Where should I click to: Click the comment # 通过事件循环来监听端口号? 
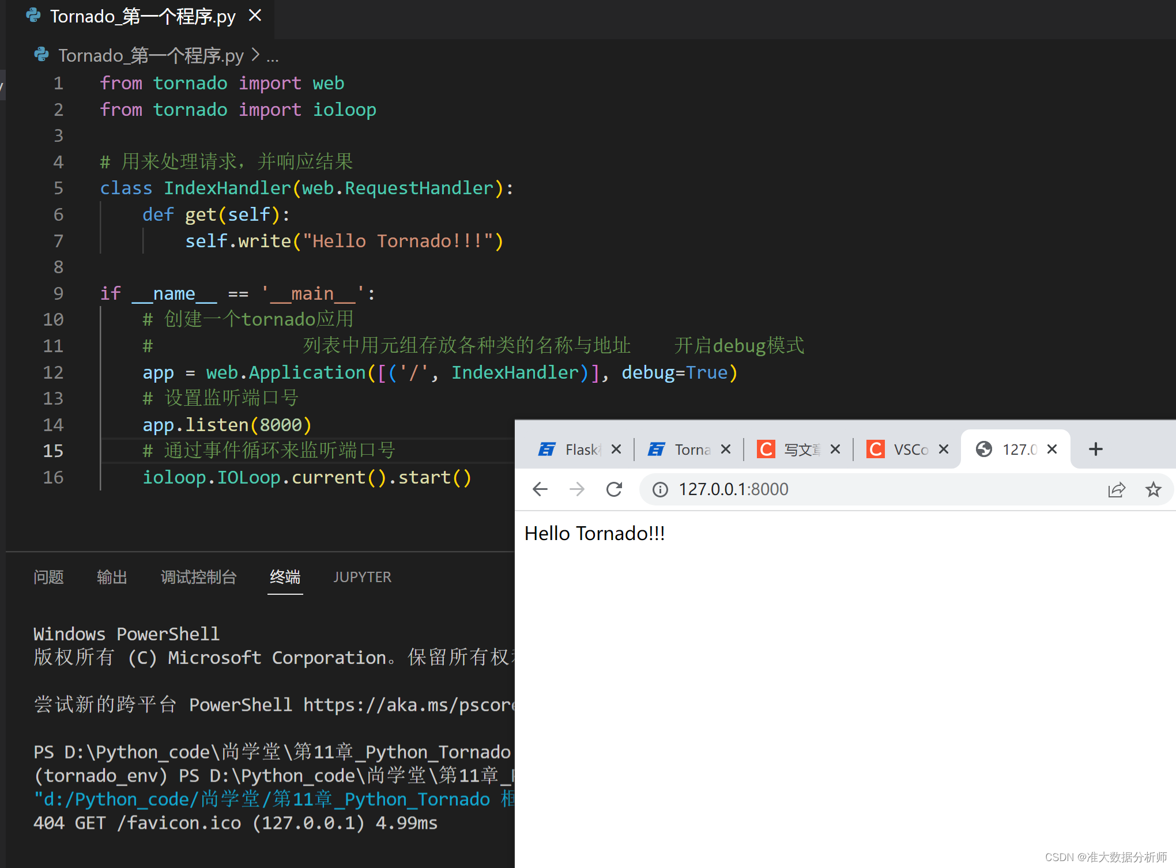[x=269, y=451]
